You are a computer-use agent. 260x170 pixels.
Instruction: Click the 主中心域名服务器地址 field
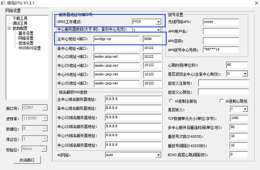coord(133,99)
